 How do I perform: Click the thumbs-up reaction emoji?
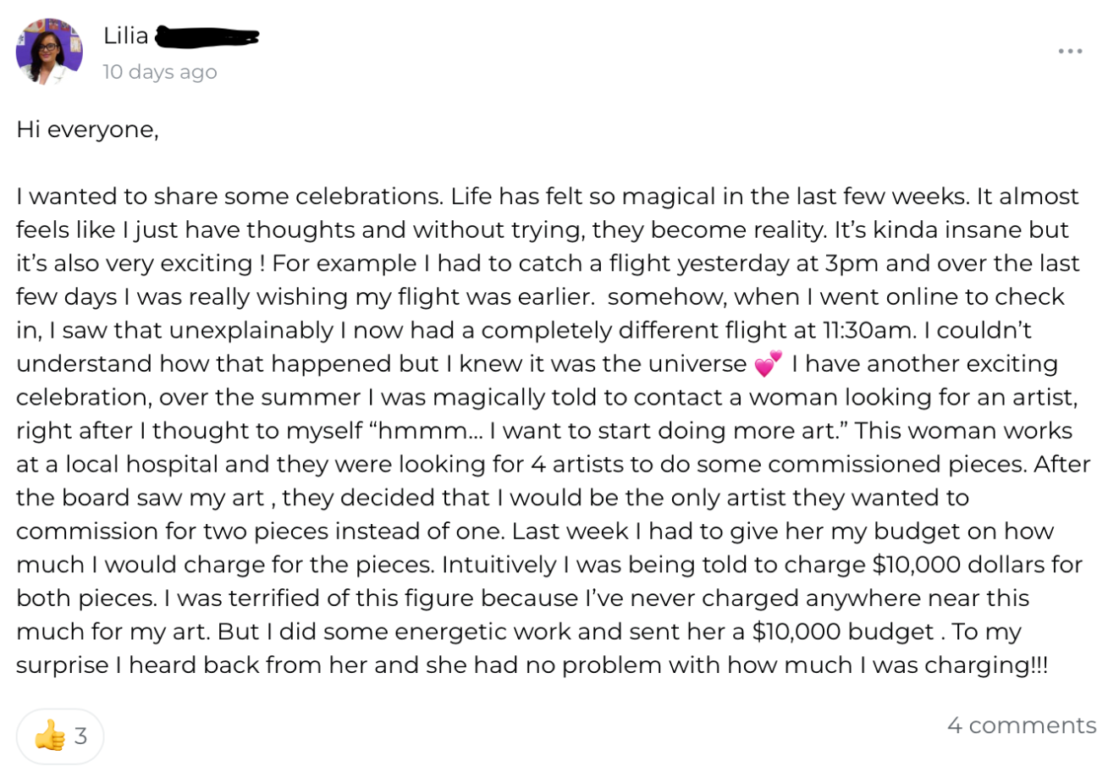(50, 735)
